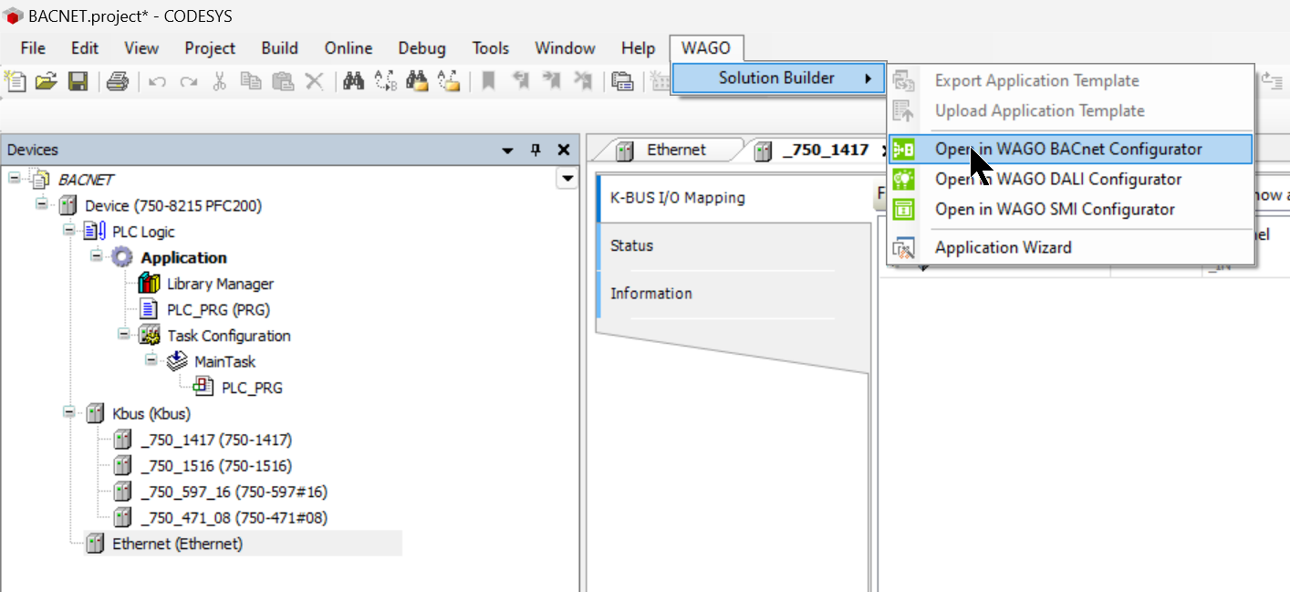The image size is (1290, 592).
Task: Select Ethernet (Ethernet) tree item
Action: [177, 544]
